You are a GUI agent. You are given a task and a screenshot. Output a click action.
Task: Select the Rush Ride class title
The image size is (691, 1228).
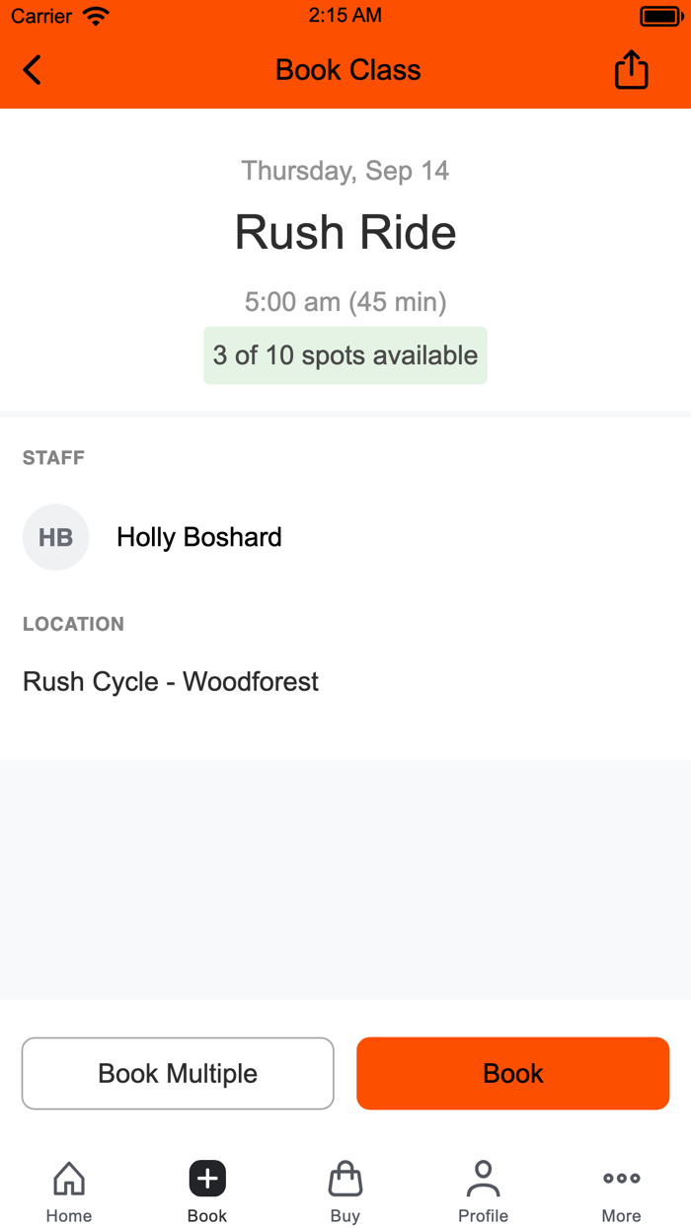tap(345, 233)
